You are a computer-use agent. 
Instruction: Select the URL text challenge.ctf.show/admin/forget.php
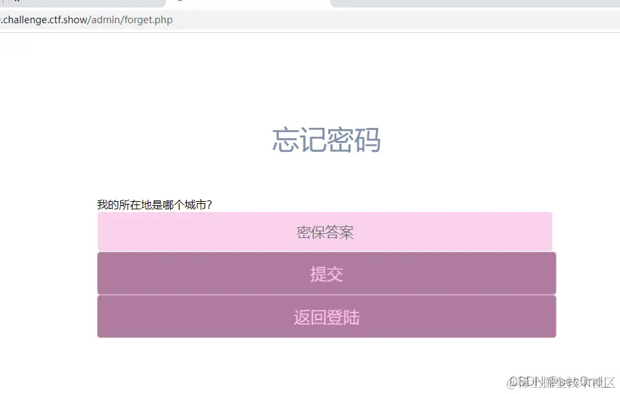click(87, 20)
